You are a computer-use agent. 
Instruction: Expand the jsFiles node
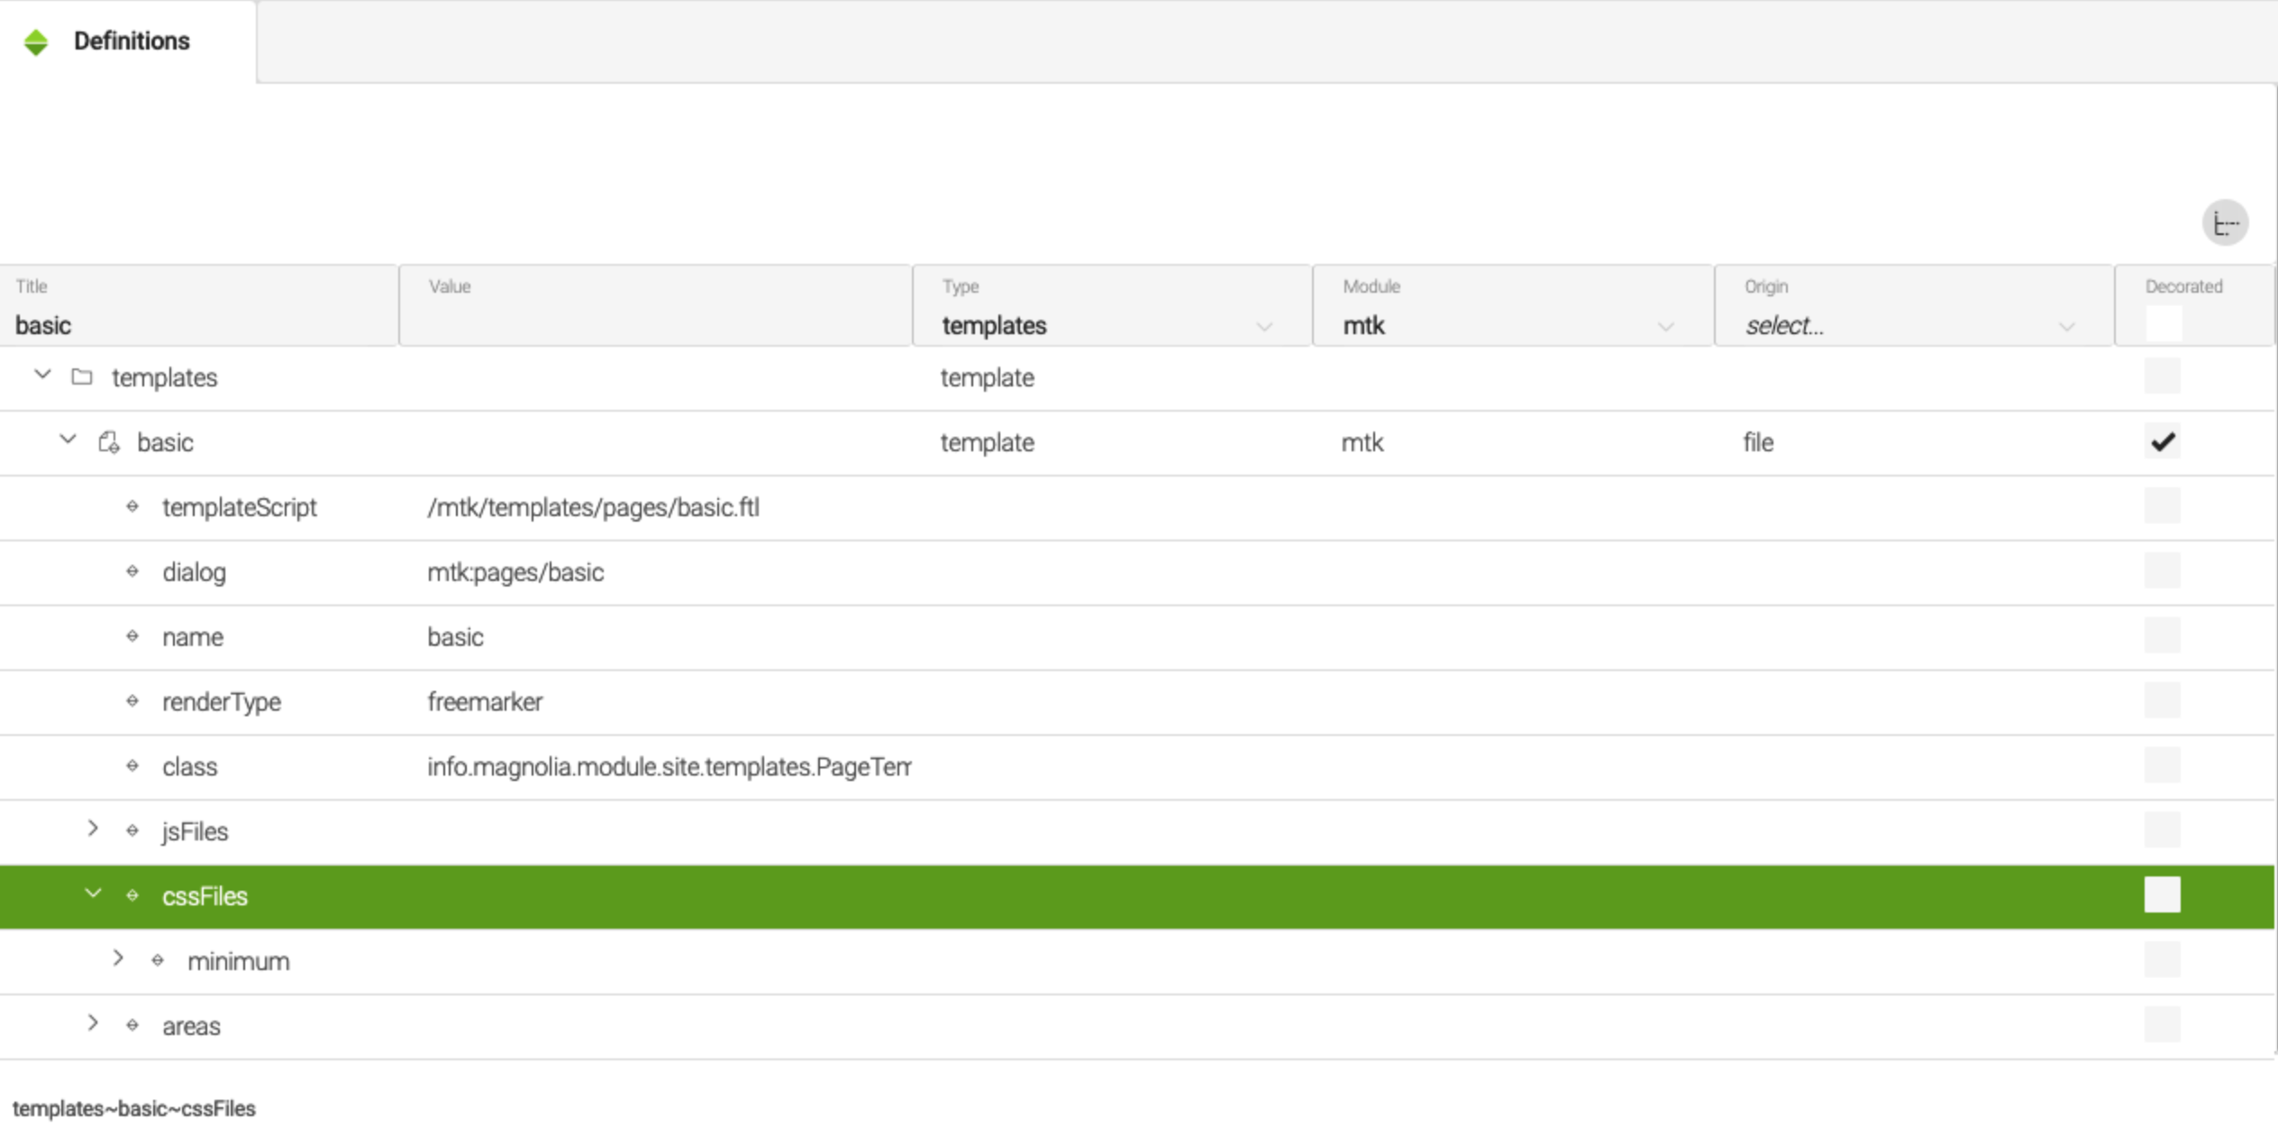coord(93,831)
